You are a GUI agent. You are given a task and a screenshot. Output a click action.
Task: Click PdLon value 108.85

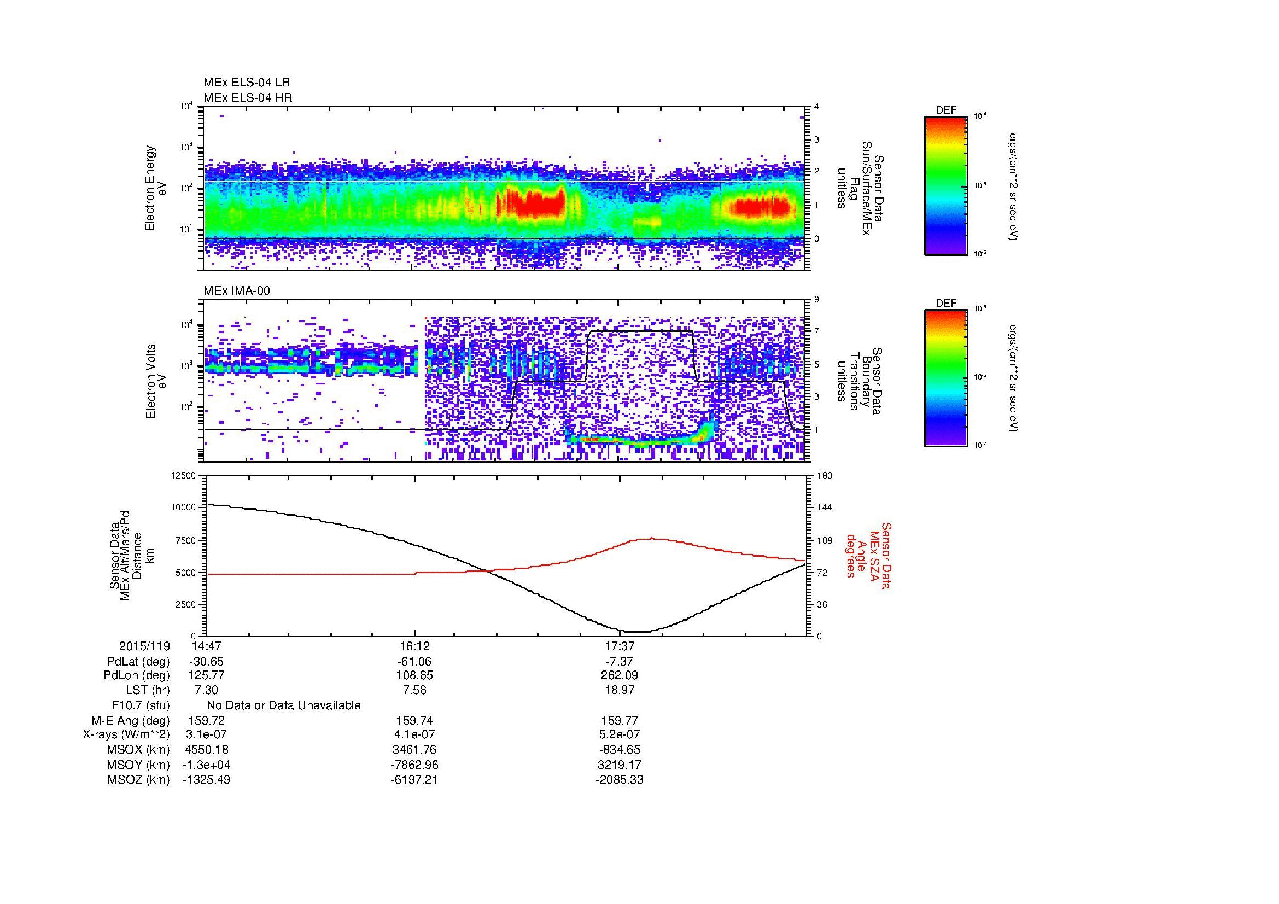pos(414,675)
